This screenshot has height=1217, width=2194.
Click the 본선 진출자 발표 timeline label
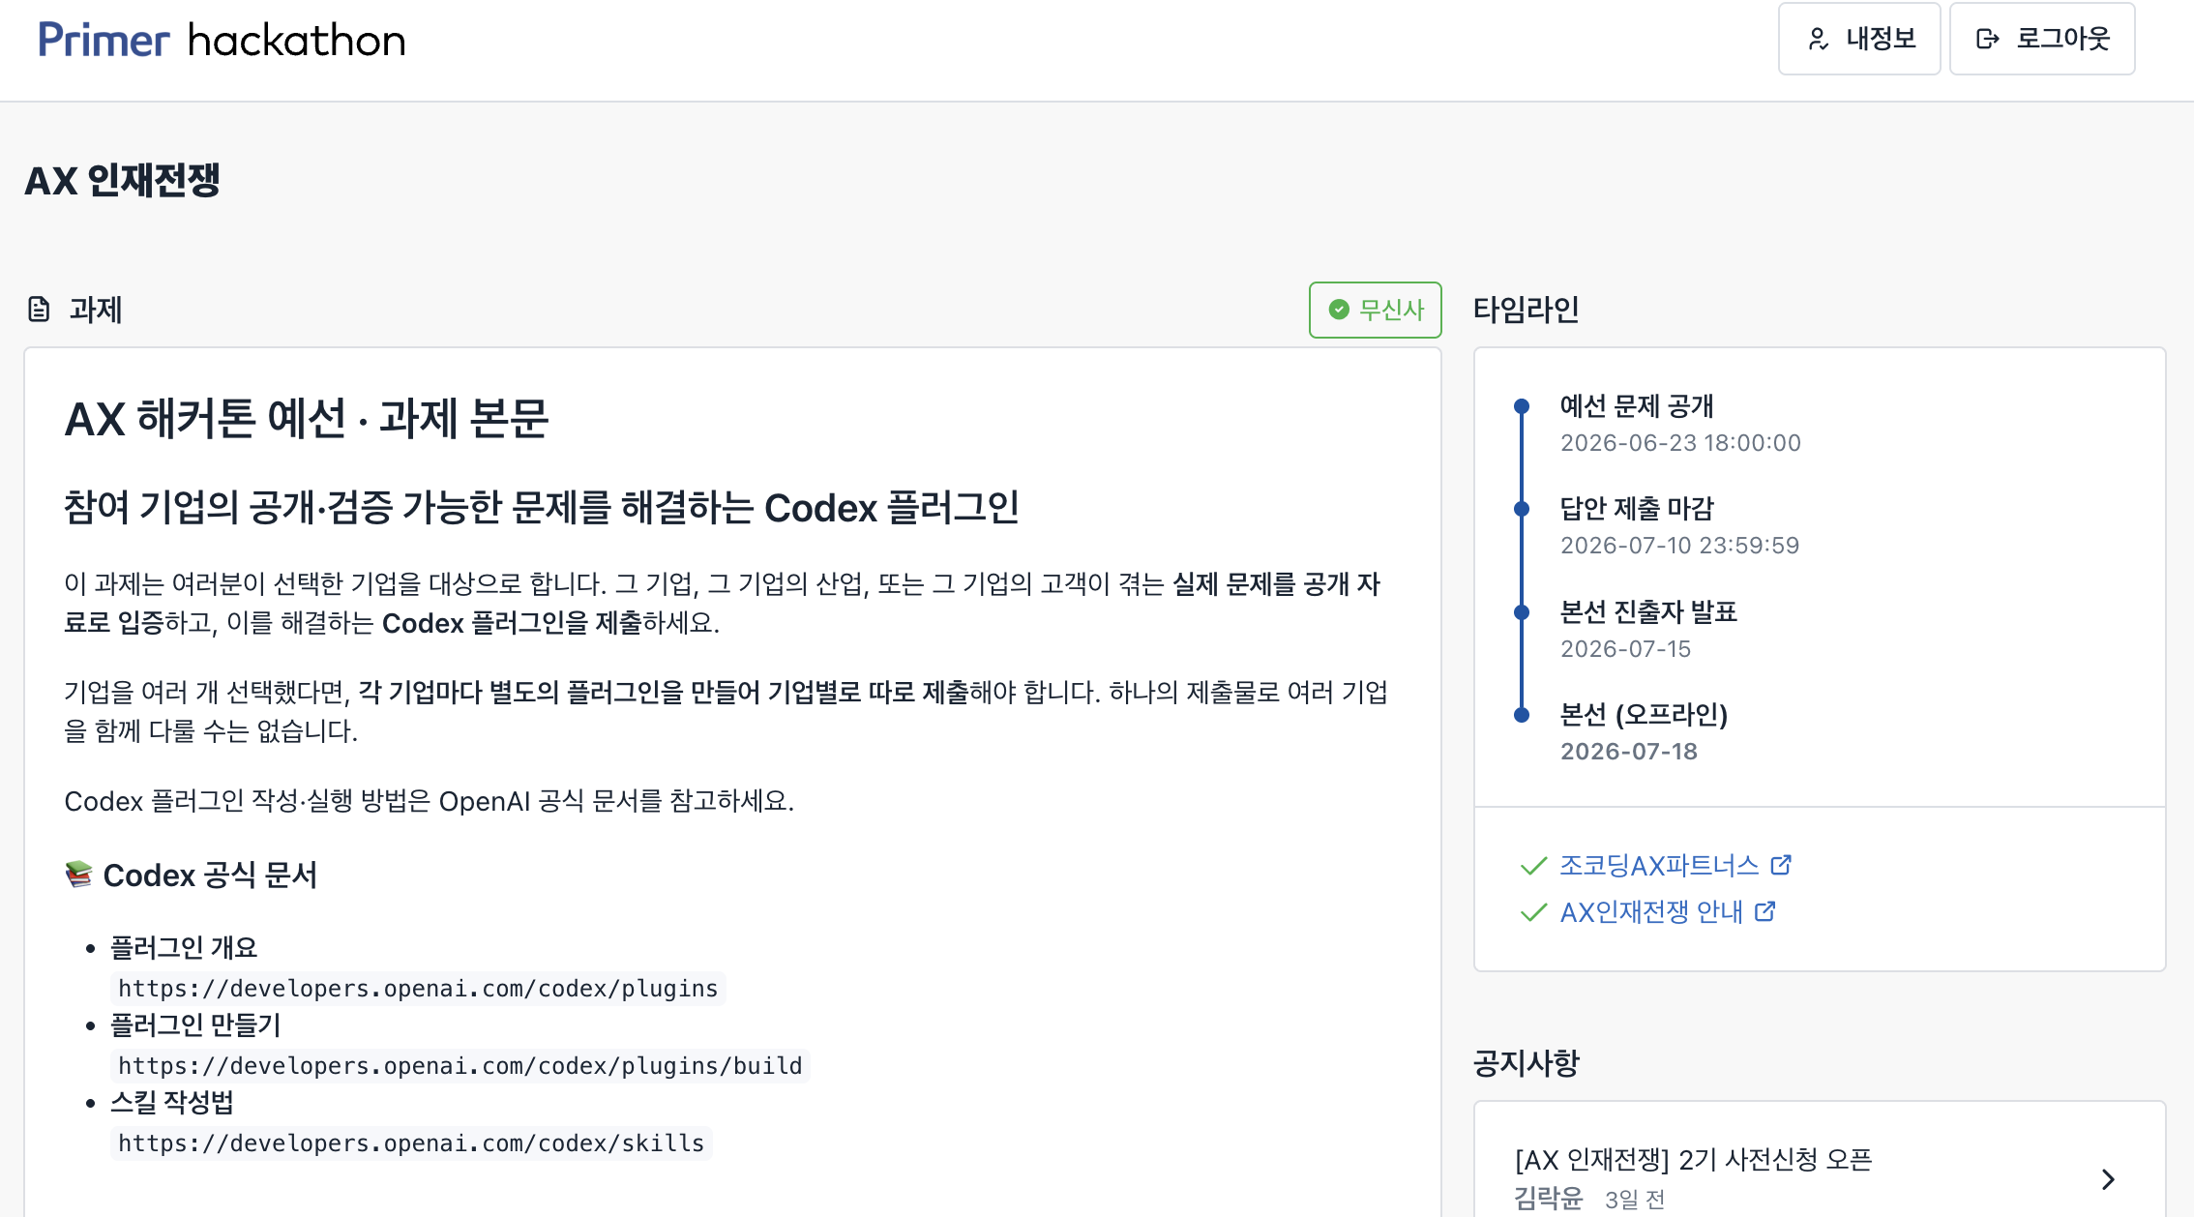[1648, 612]
